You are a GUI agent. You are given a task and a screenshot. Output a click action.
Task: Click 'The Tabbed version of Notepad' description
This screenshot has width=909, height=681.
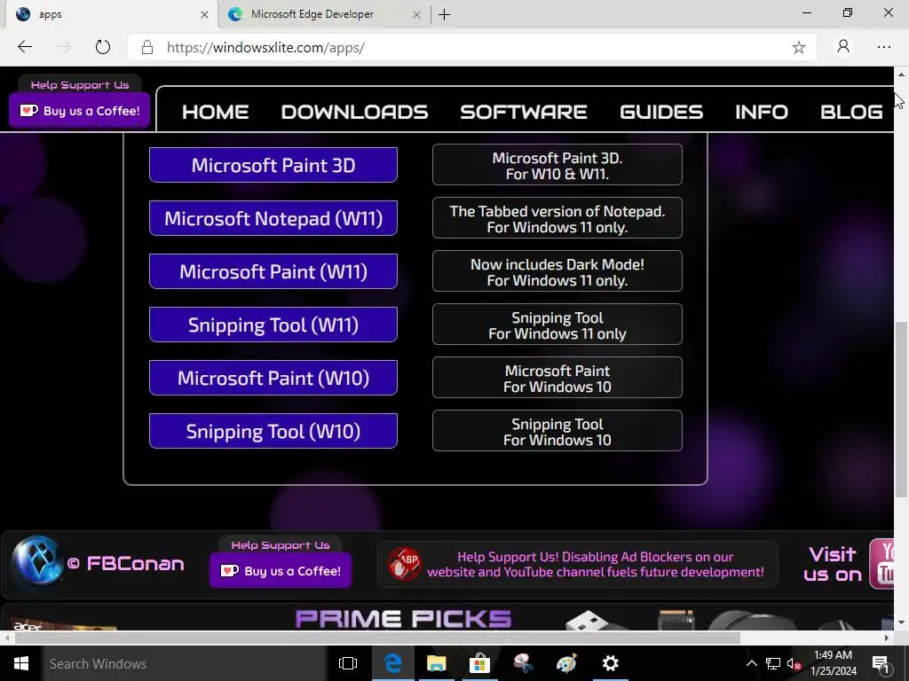point(557,218)
